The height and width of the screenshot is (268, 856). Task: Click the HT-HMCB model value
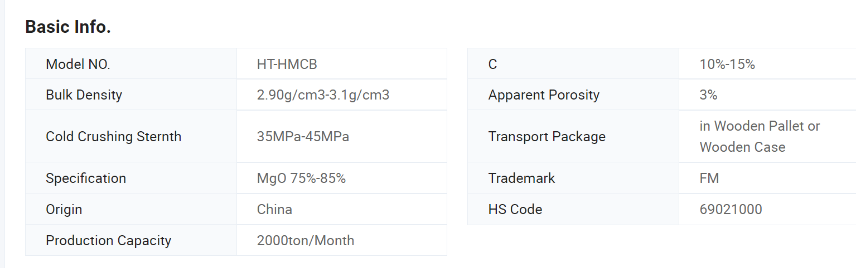tap(287, 64)
